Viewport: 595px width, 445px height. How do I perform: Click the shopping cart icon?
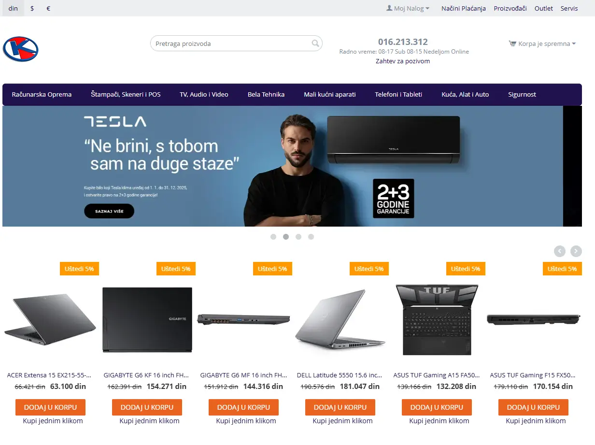[512, 43]
